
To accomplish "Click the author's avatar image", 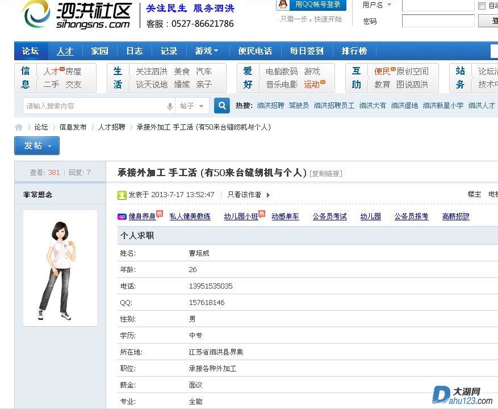I will click(60, 268).
